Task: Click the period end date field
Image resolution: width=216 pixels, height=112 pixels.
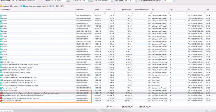Action: (82, 1)
